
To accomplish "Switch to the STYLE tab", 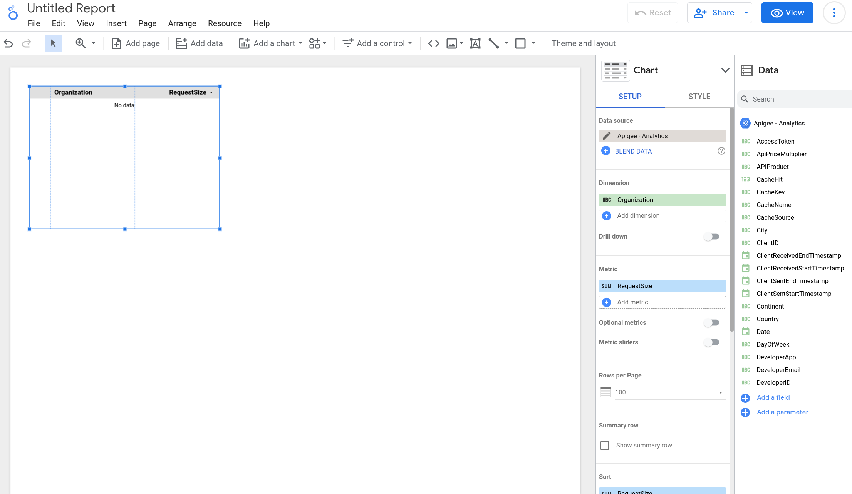I will click(x=699, y=96).
